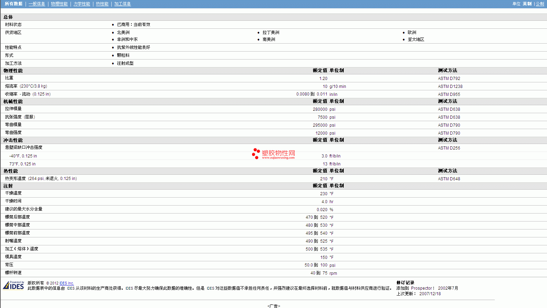Click the 螺筒中部温度 row label

point(17,225)
